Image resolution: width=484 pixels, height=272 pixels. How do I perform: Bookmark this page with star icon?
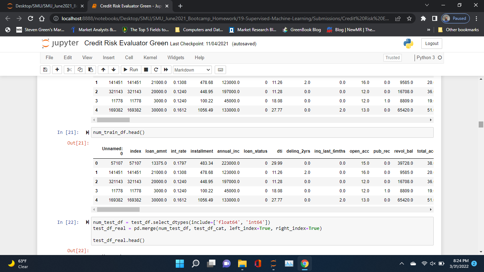[409, 18]
